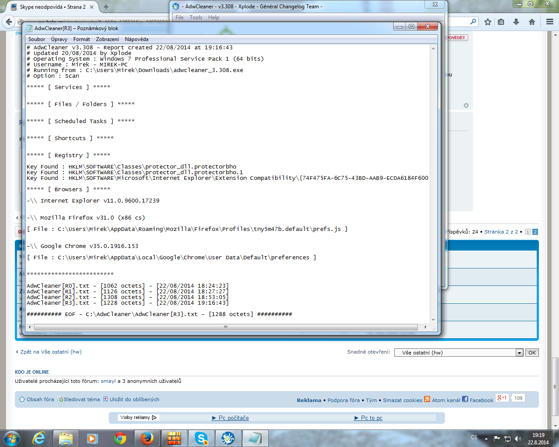This screenshot has height=447, width=559.
Task: Click Notepad horizontal scrollbar left arrow
Action: click(30, 327)
